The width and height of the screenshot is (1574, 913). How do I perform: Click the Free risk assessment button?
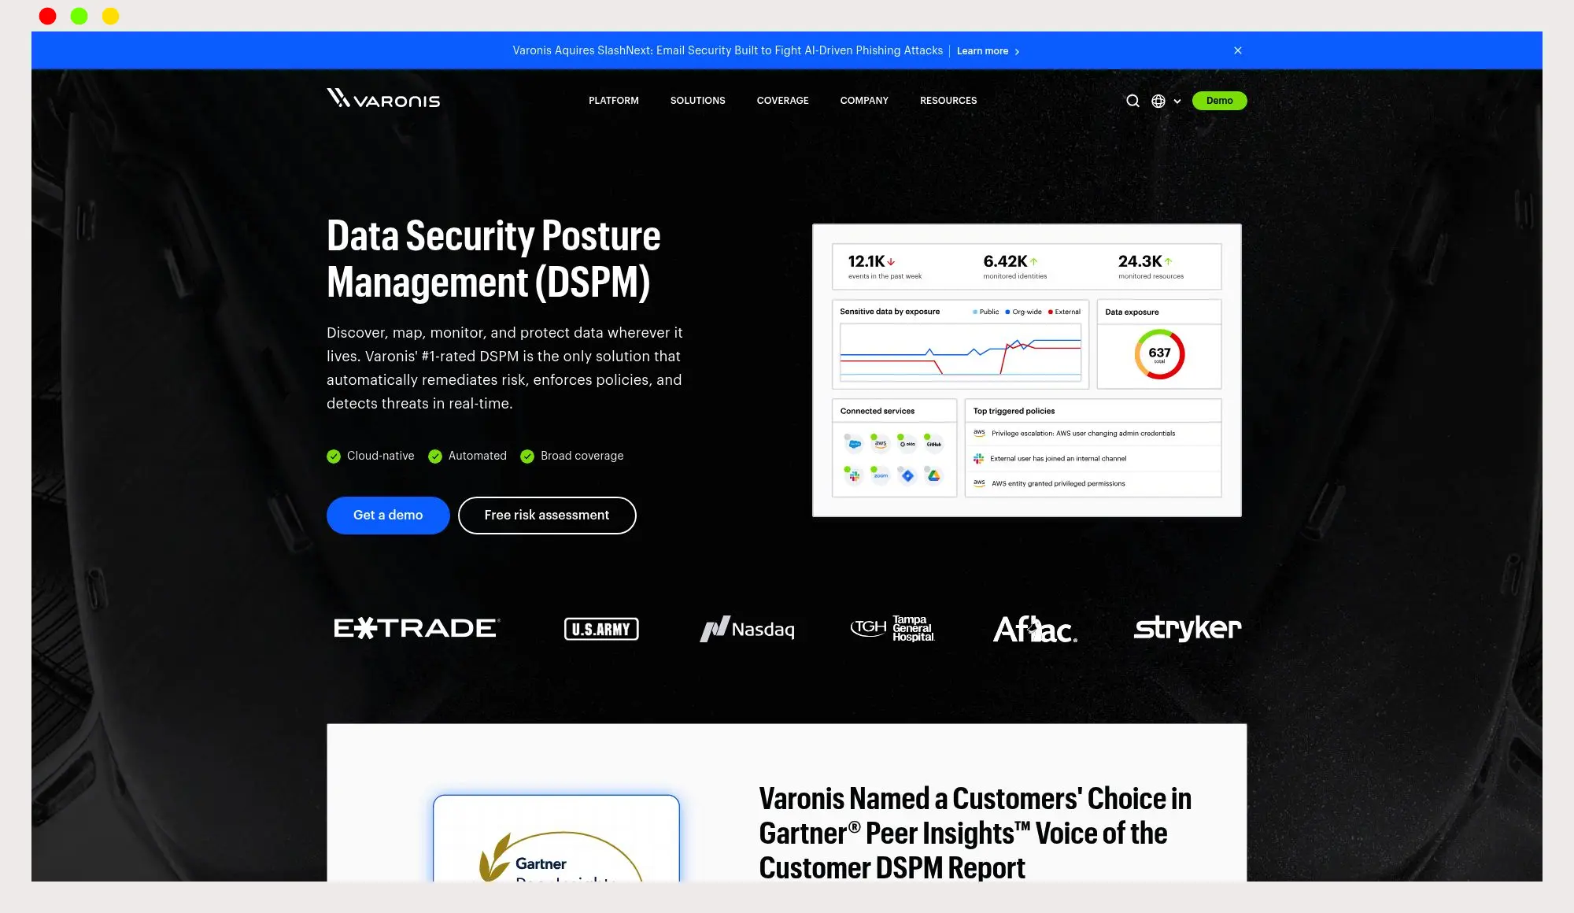click(x=546, y=516)
